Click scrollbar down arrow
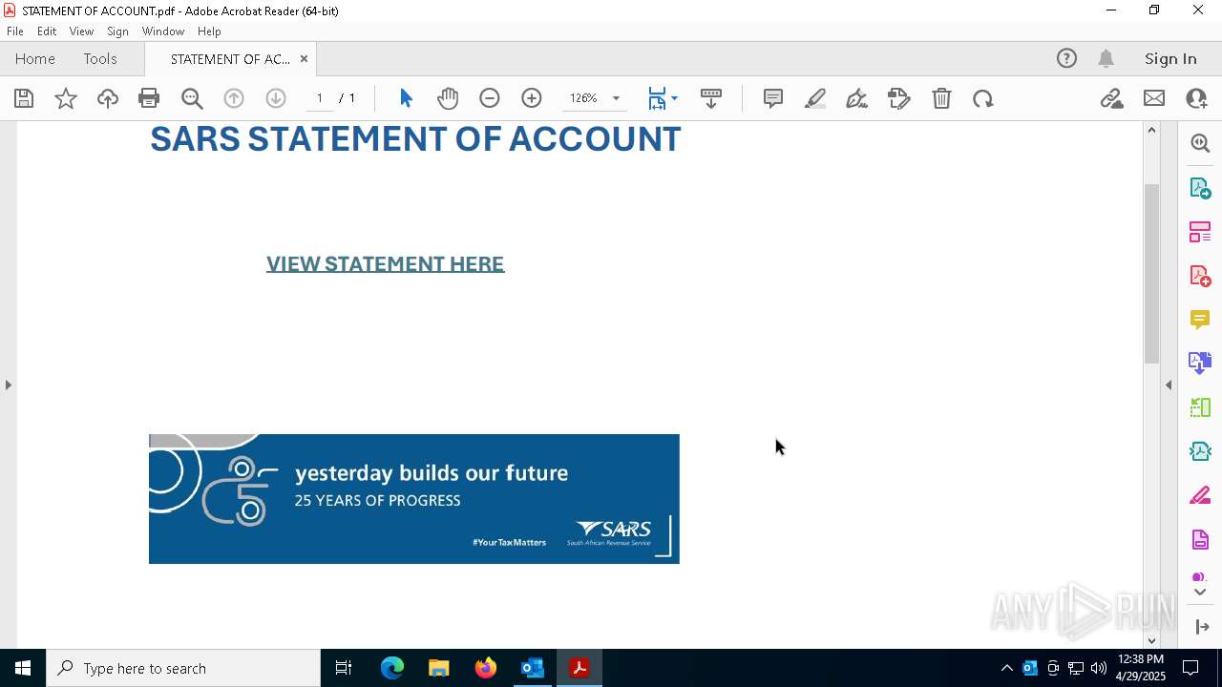The image size is (1222, 687). click(x=1151, y=641)
